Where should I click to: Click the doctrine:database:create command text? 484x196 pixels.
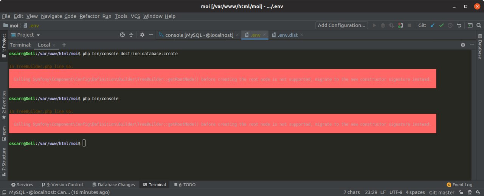pyautogui.click(x=149, y=54)
